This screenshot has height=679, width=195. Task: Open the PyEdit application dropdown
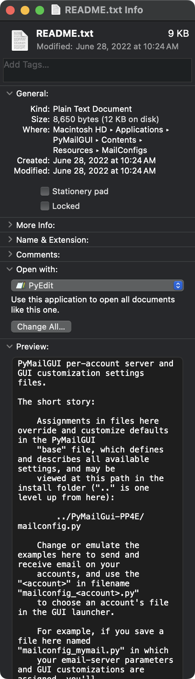(x=97, y=285)
